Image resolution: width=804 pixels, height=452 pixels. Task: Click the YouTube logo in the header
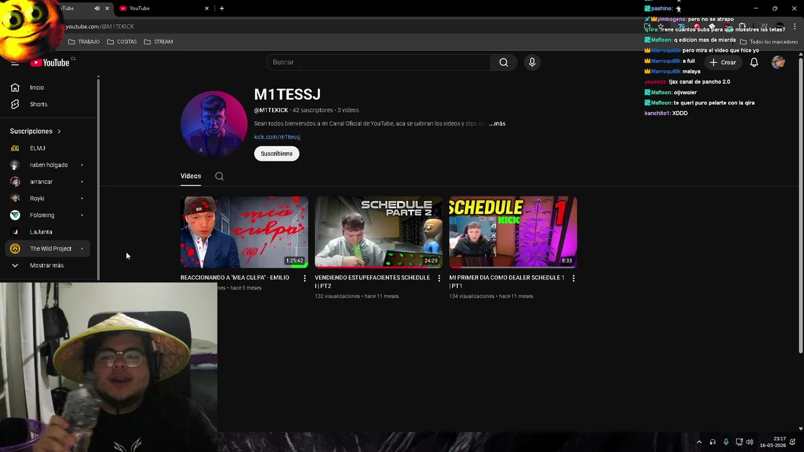point(50,62)
